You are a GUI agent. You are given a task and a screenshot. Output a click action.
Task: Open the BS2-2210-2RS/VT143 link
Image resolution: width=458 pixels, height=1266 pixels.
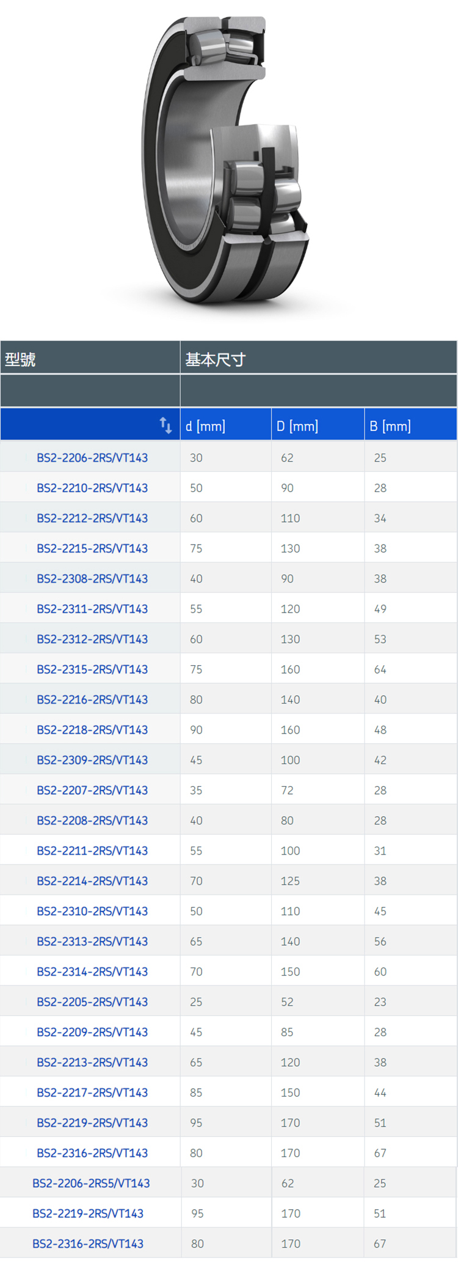[x=92, y=488]
